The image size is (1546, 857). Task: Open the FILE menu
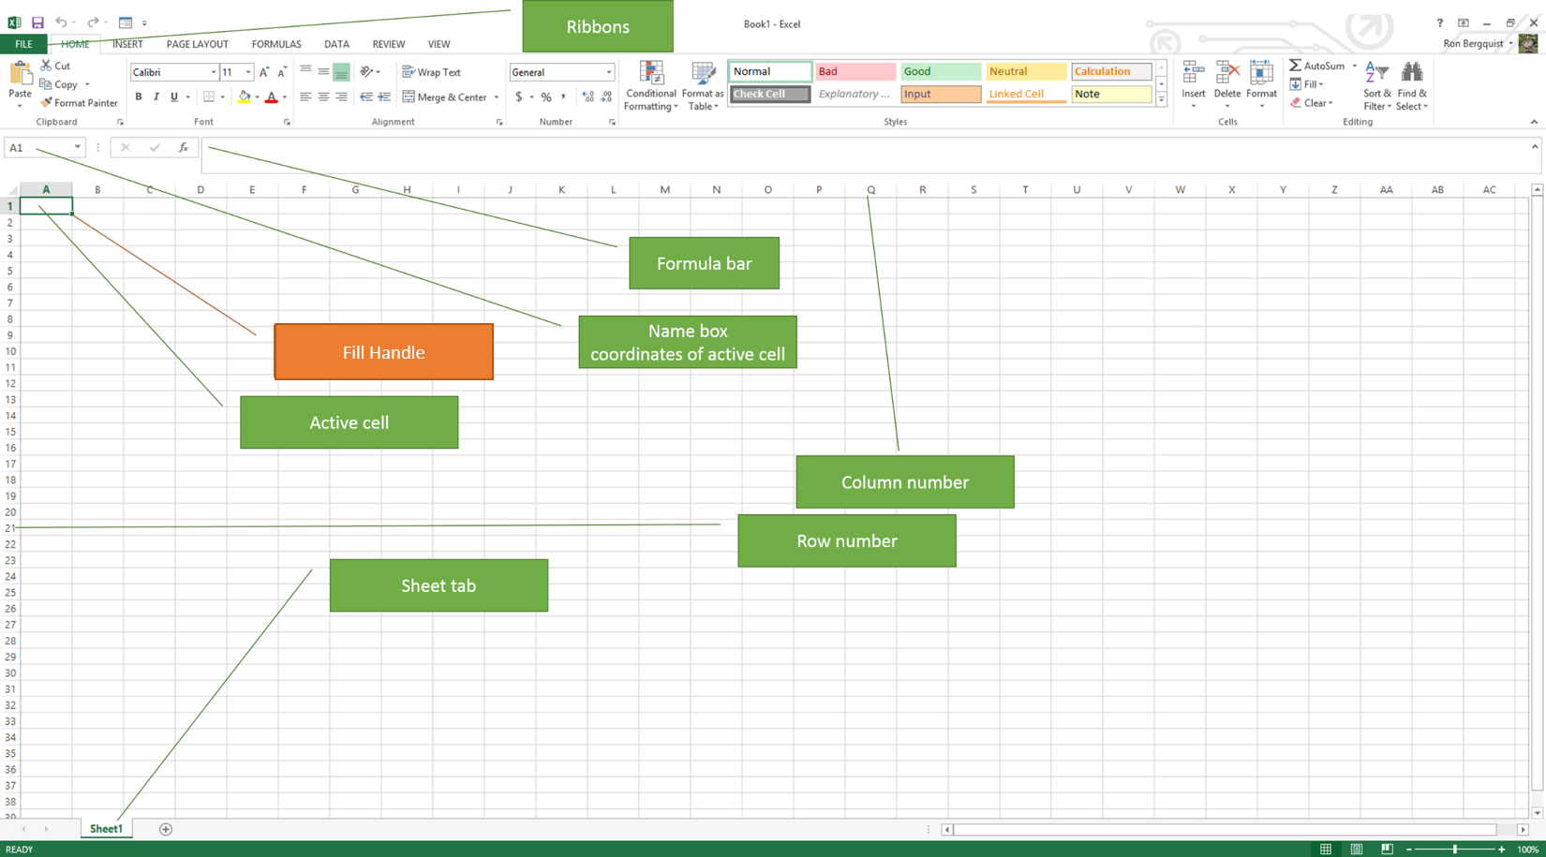[x=22, y=44]
